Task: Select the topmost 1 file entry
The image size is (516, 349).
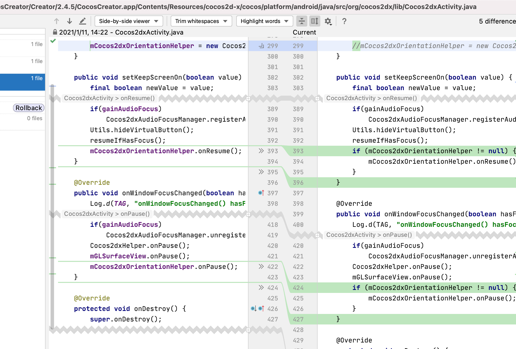Action: tap(37, 44)
